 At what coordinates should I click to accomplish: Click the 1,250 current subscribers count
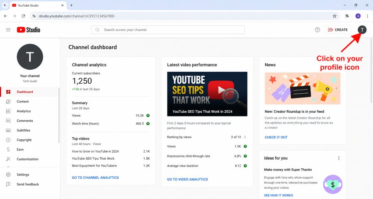click(x=82, y=81)
